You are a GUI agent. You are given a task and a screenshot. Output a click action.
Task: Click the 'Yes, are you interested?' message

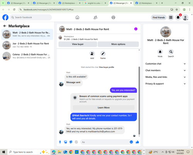point(124,90)
